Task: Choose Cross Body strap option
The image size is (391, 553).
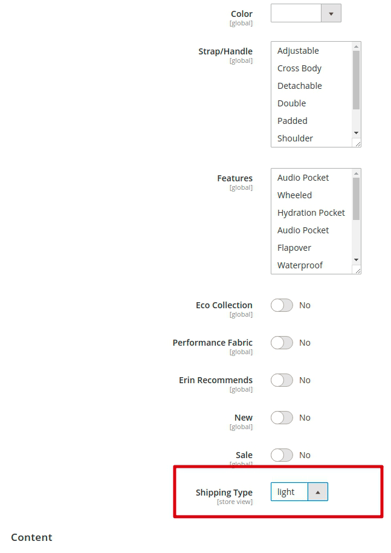Action: click(299, 68)
